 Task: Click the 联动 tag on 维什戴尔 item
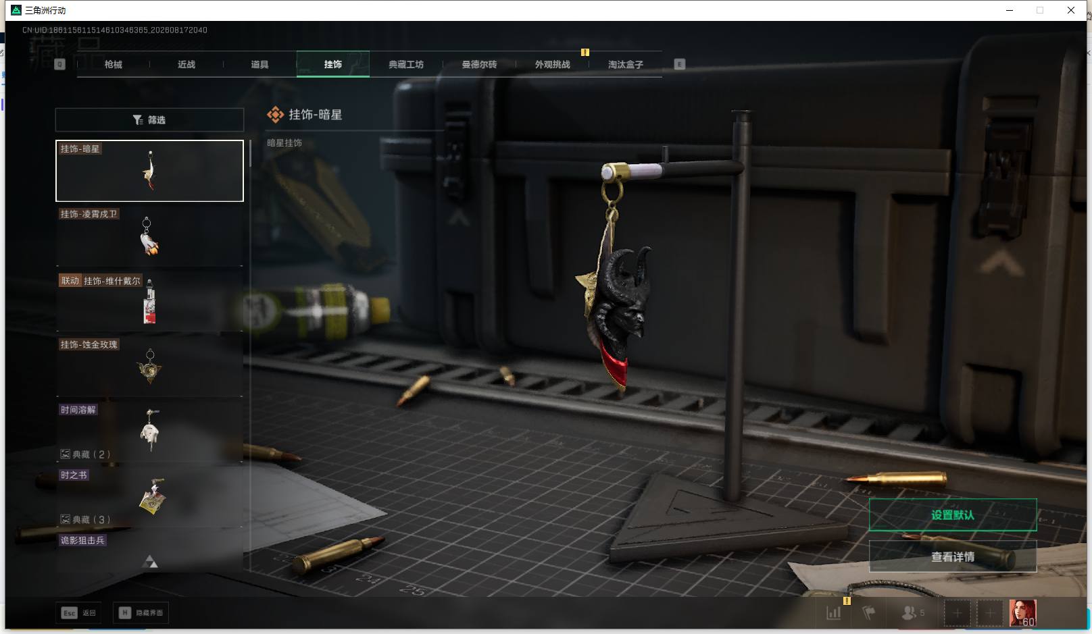70,281
